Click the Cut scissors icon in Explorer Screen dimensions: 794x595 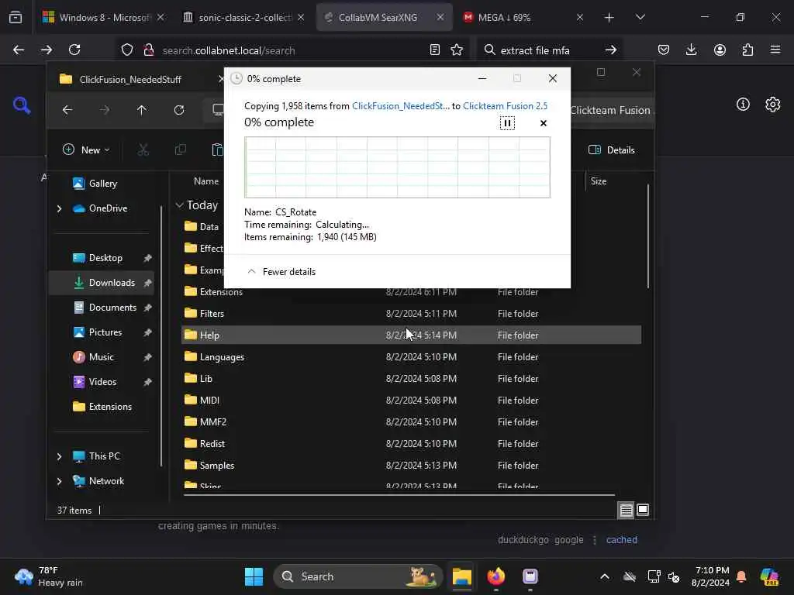tap(143, 150)
